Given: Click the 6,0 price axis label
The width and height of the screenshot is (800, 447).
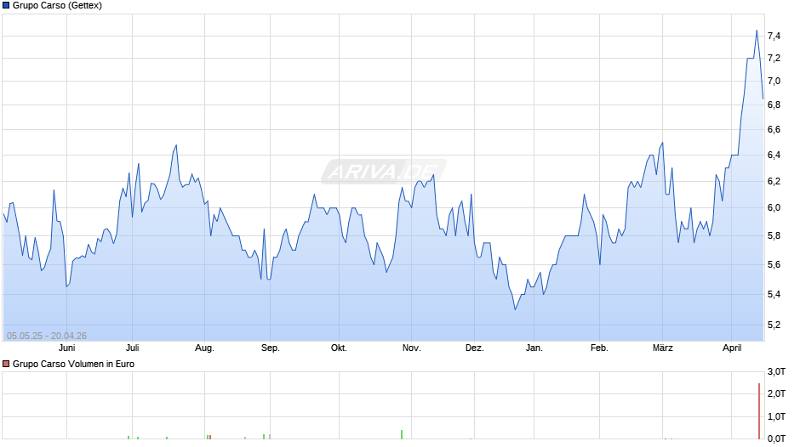Looking at the screenshot, I should [x=774, y=208].
